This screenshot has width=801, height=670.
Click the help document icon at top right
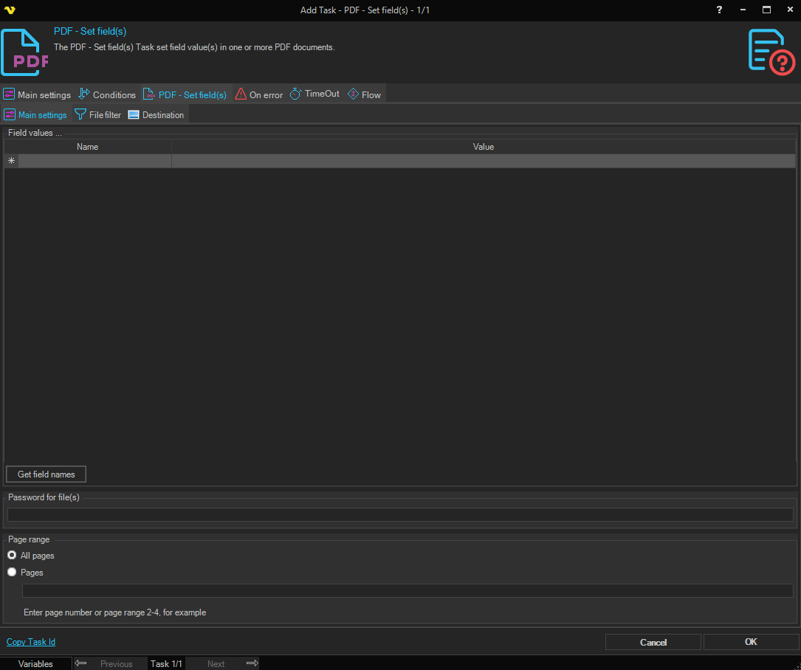click(771, 51)
